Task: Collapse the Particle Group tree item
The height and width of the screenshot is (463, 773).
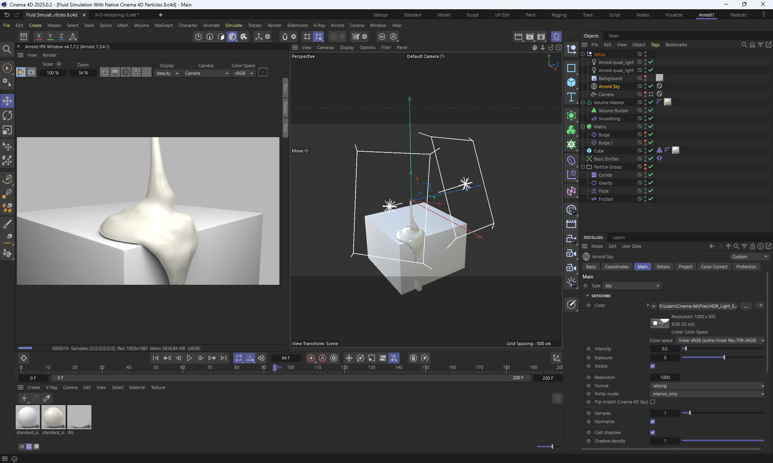Action: coord(583,167)
